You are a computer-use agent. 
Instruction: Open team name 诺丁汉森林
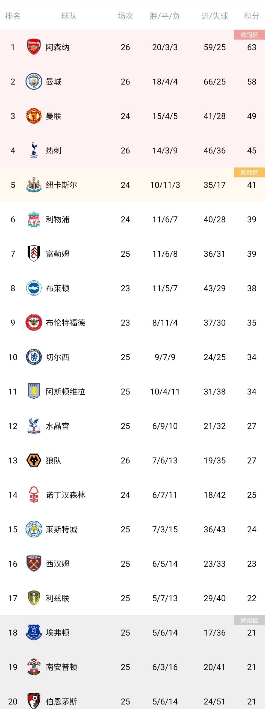tap(66, 495)
